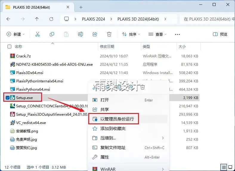
Task: Switch to details view icon in status bar
Action: pos(224,167)
